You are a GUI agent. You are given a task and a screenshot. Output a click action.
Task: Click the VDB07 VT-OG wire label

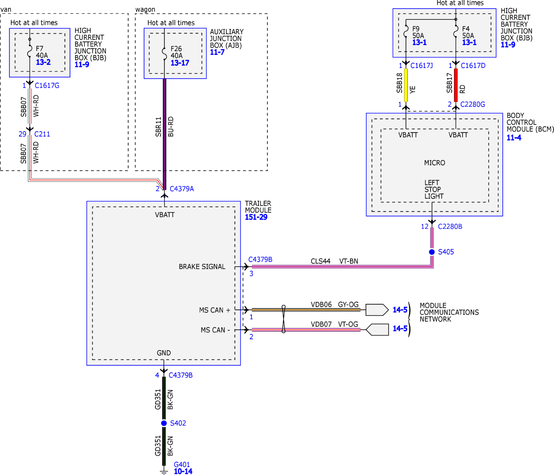click(334, 324)
